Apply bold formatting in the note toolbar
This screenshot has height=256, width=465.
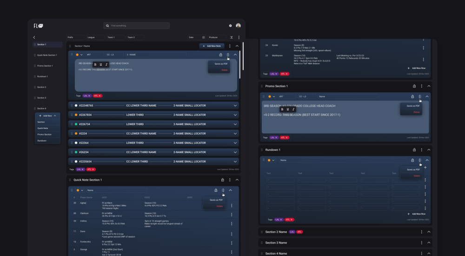pyautogui.click(x=95, y=64)
